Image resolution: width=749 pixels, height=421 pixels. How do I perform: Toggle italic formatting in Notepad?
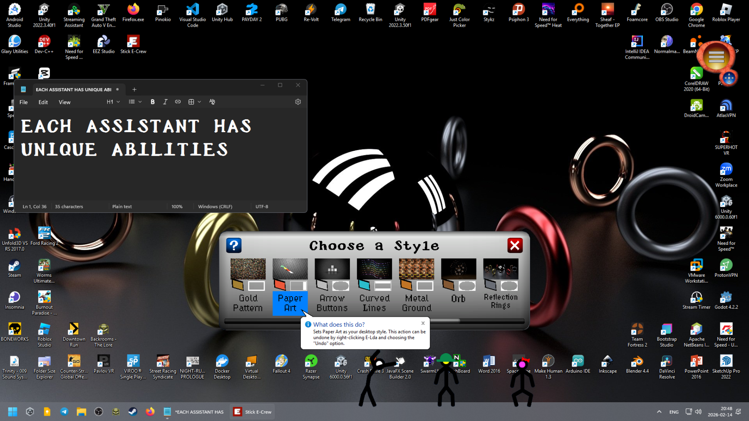pyautogui.click(x=165, y=102)
